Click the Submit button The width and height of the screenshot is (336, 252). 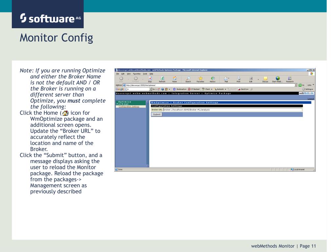click(x=157, y=115)
